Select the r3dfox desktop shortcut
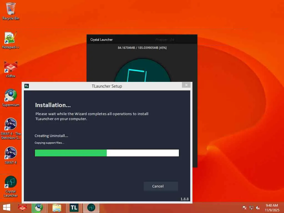The image size is (284, 213). point(11,69)
